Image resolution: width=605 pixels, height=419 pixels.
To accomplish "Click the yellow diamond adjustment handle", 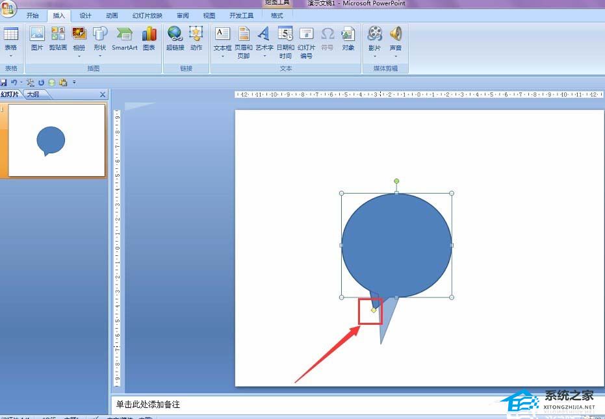I will 374,311.
